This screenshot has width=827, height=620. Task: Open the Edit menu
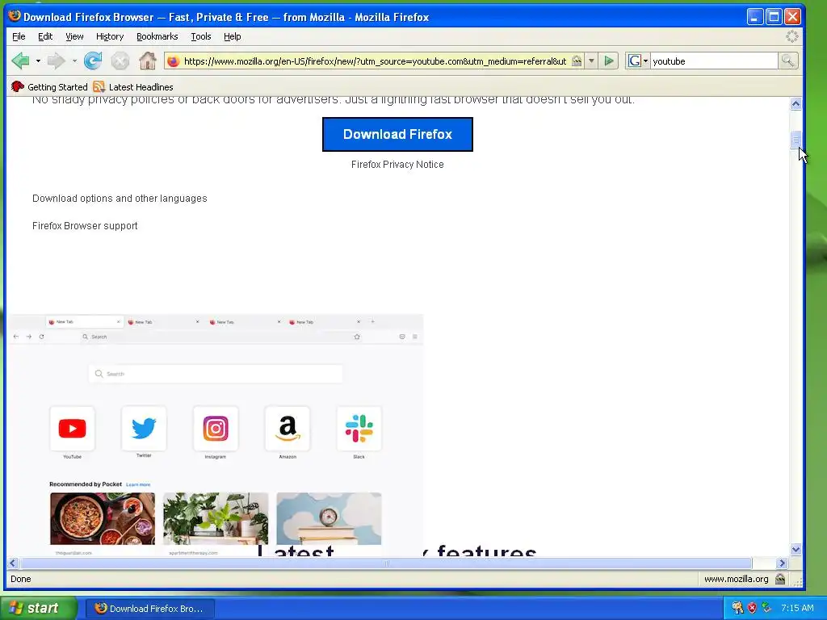(45, 36)
